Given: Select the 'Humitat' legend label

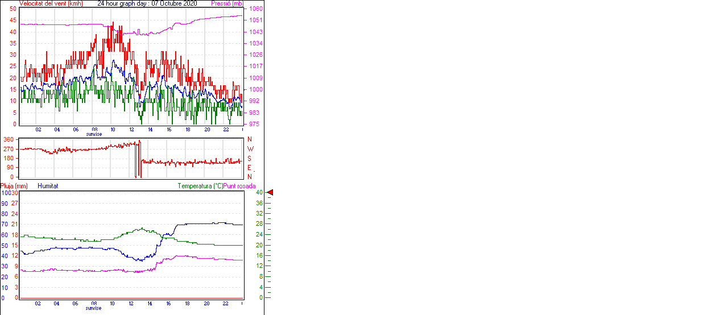Looking at the screenshot, I should 48,186.
